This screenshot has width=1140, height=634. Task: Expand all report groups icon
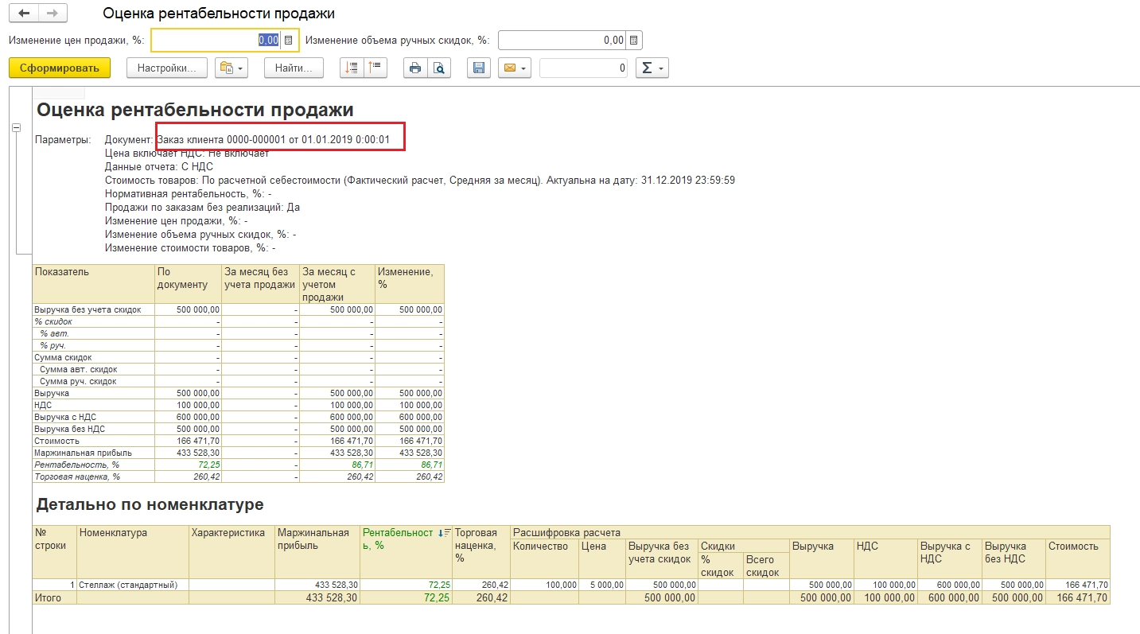351,68
